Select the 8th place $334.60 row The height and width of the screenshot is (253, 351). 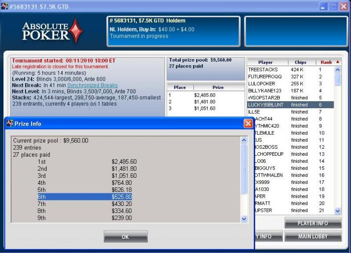(x=85, y=211)
